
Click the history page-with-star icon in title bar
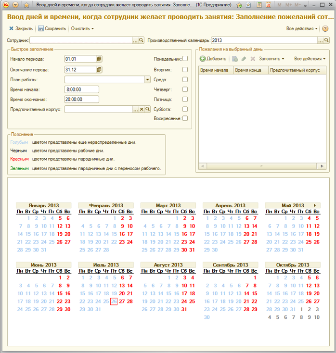coord(248,5)
